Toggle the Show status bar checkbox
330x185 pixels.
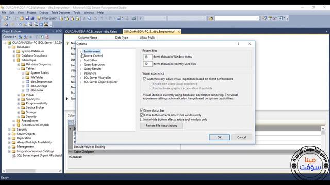142,110
